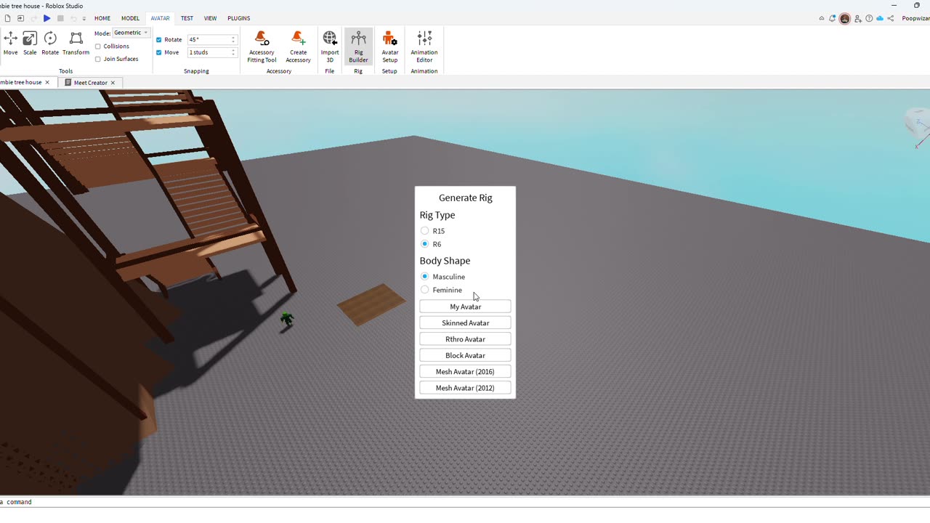
Task: Click the Stop square icon
Action: [60, 18]
